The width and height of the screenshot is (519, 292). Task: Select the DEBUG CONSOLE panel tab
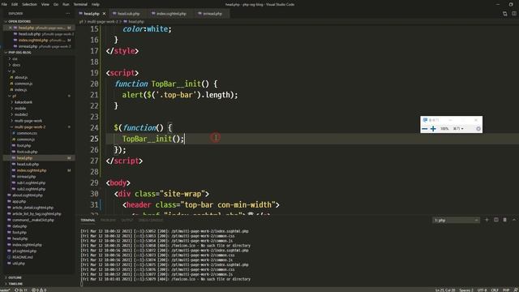pyautogui.click(x=151, y=220)
